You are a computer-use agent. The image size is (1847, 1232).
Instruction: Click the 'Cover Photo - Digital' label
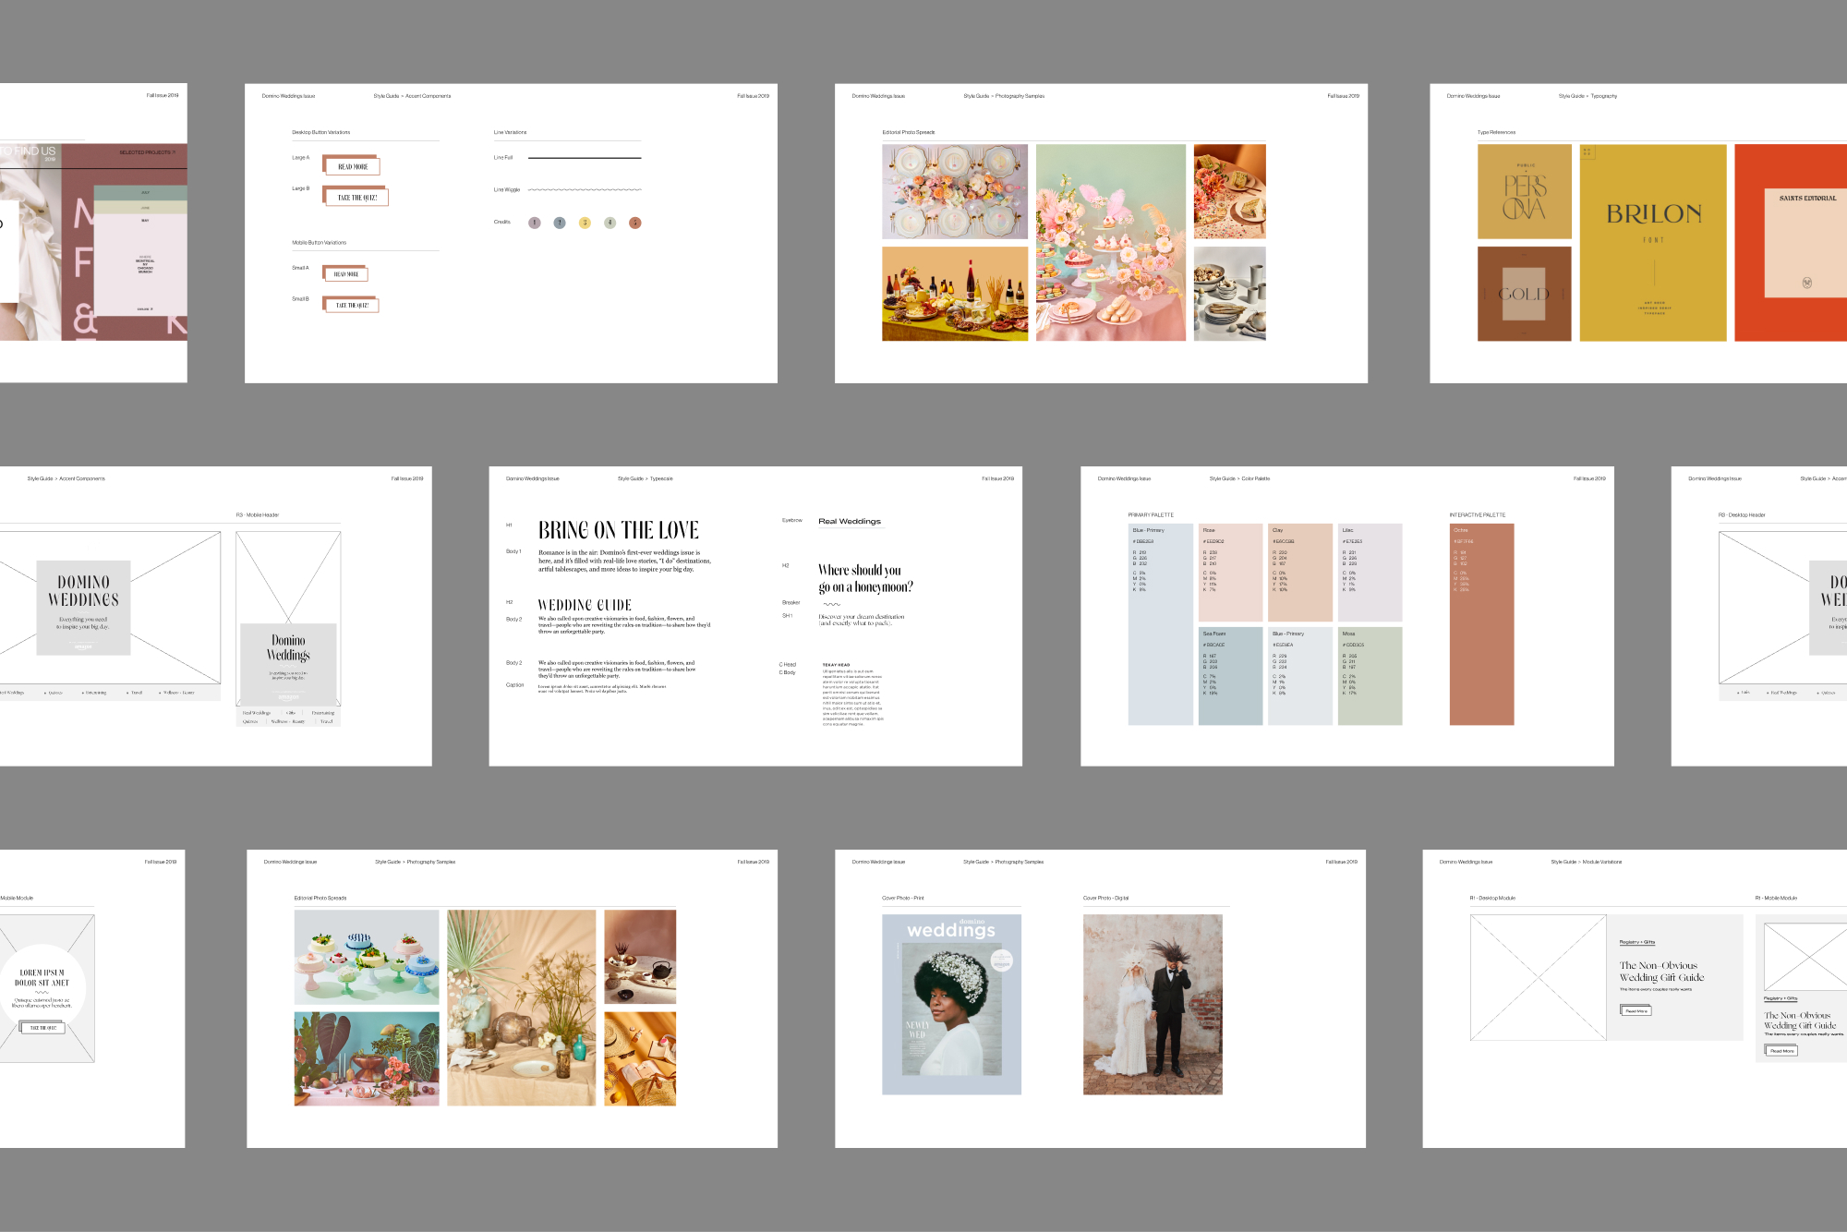click(1105, 898)
